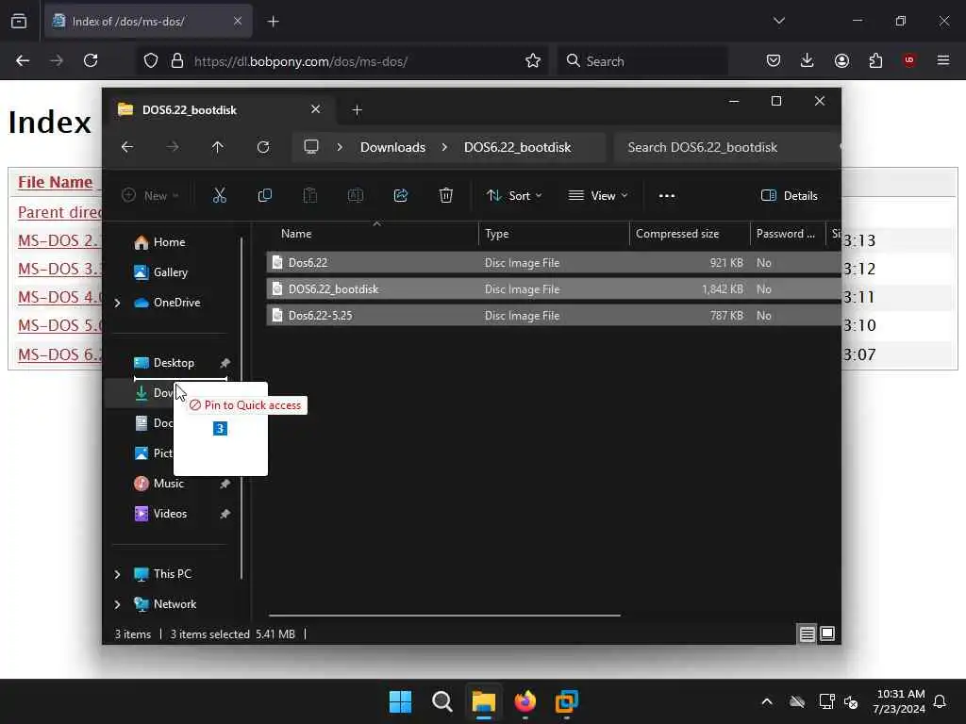Viewport: 966px width, 724px height.
Task: Click the File Name link in Firefox page
Action: coord(55,182)
